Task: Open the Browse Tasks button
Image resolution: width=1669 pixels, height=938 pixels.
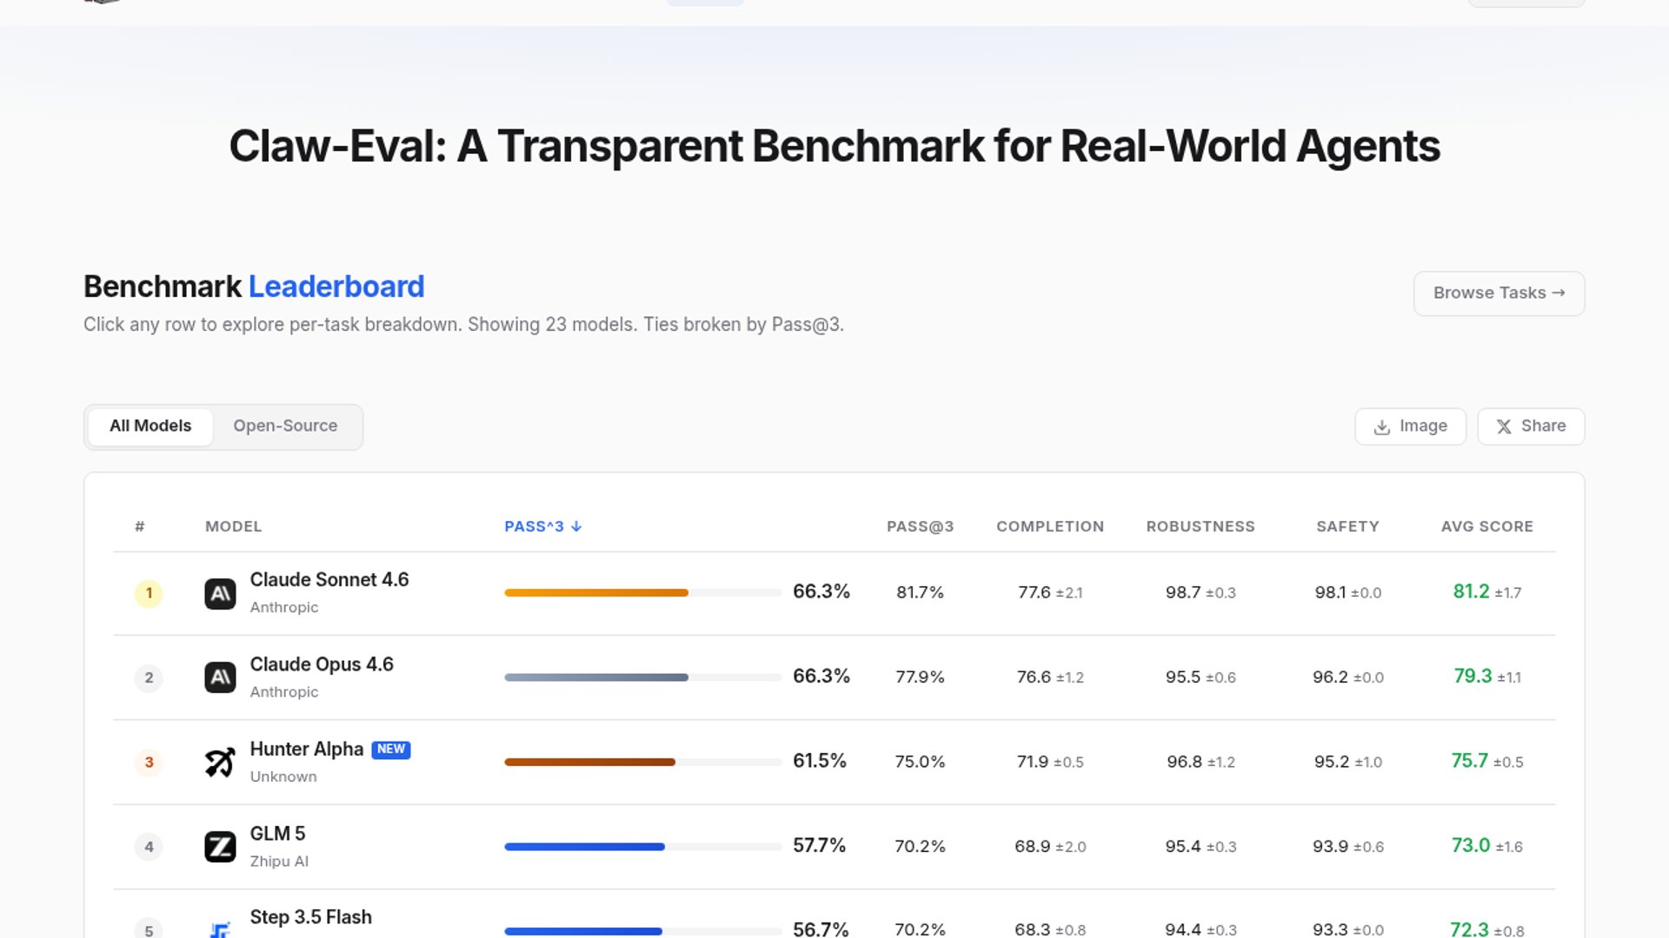Action: (x=1499, y=294)
